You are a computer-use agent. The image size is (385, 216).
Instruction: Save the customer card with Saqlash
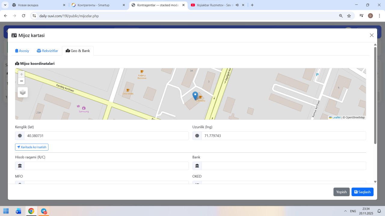coord(362,192)
